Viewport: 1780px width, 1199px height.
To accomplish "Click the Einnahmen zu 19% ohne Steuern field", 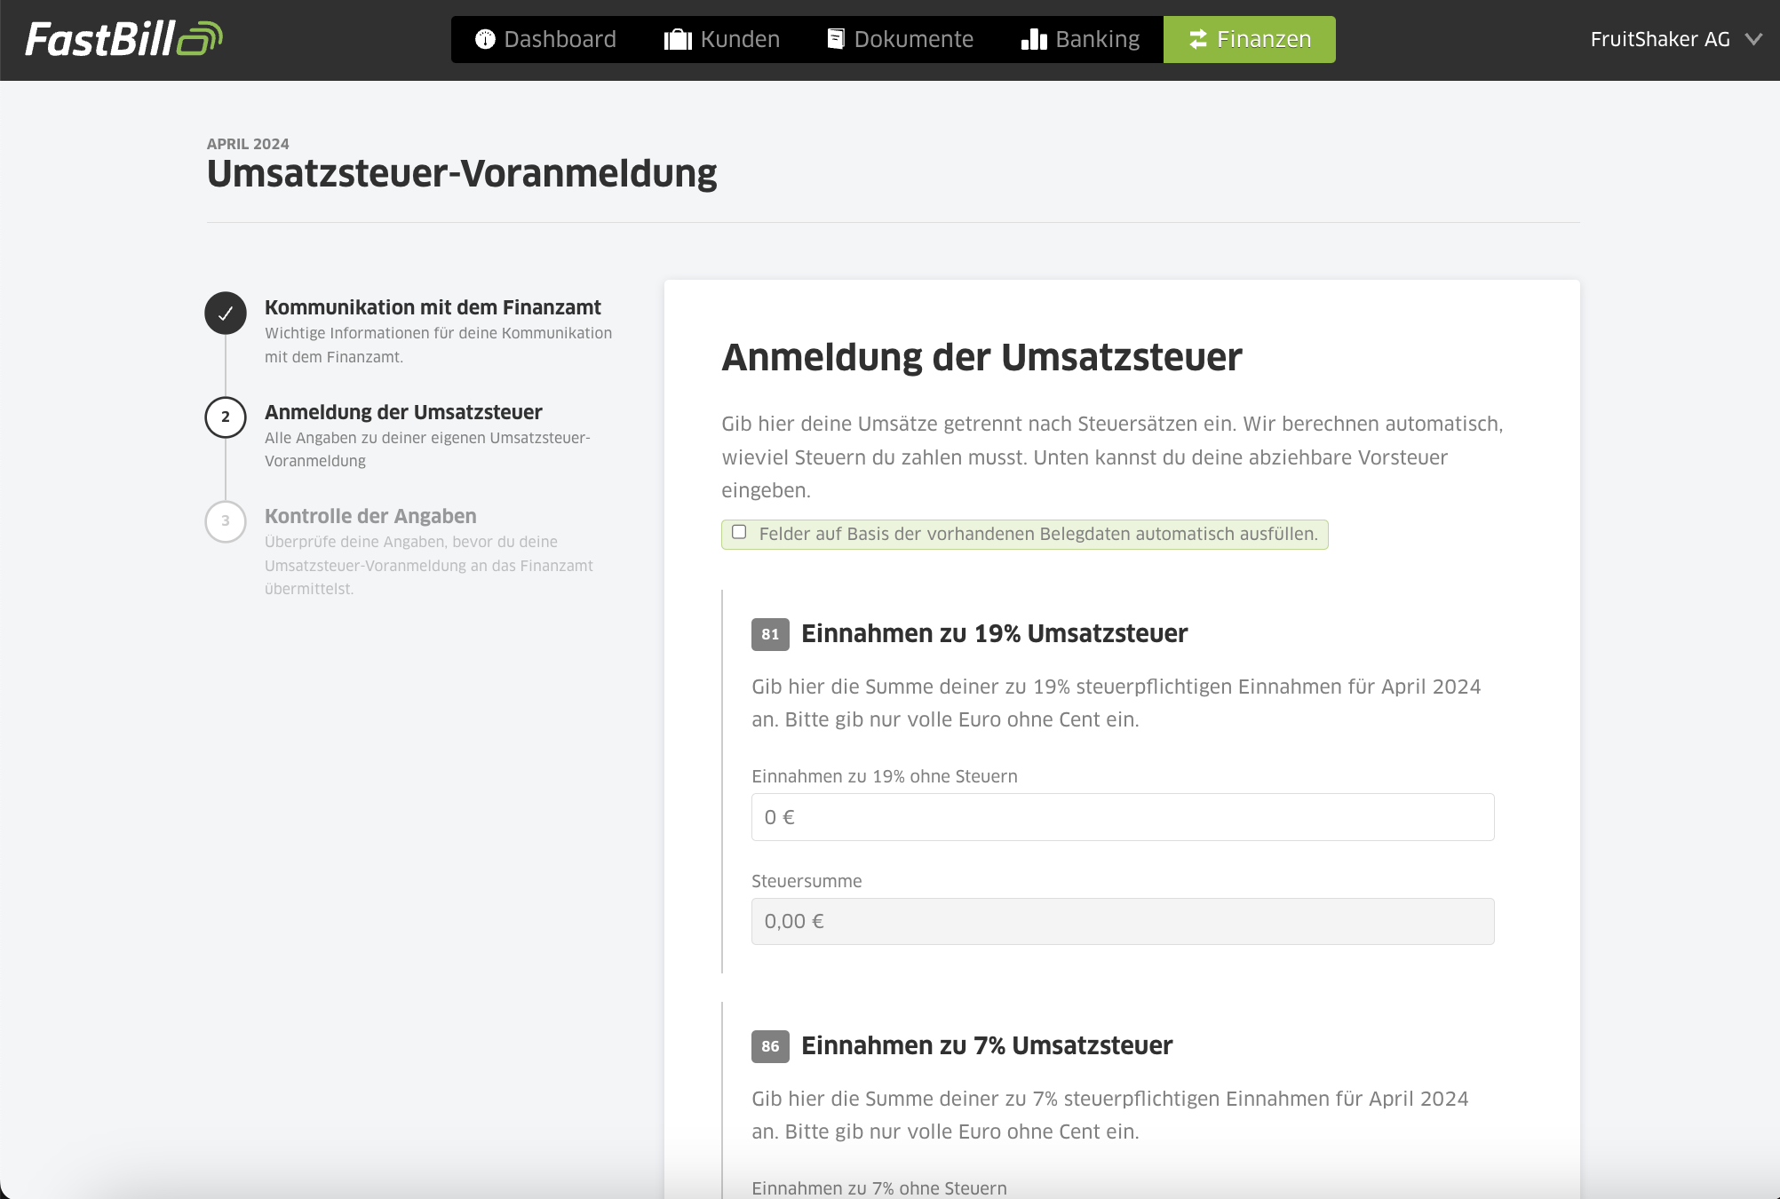I will pyautogui.click(x=1123, y=817).
